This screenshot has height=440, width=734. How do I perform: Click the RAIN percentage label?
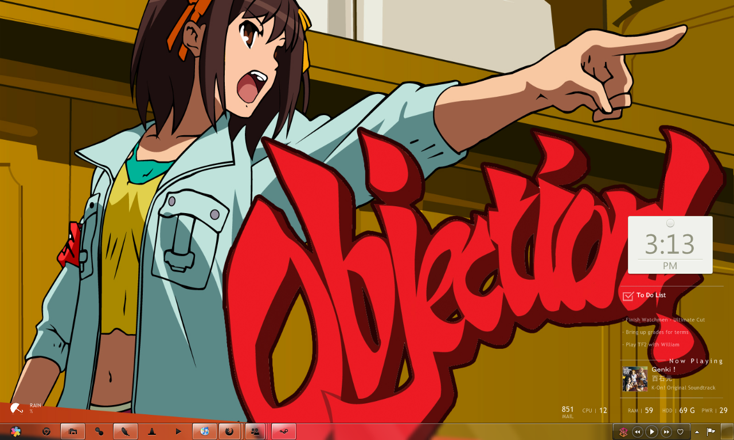(x=35, y=408)
